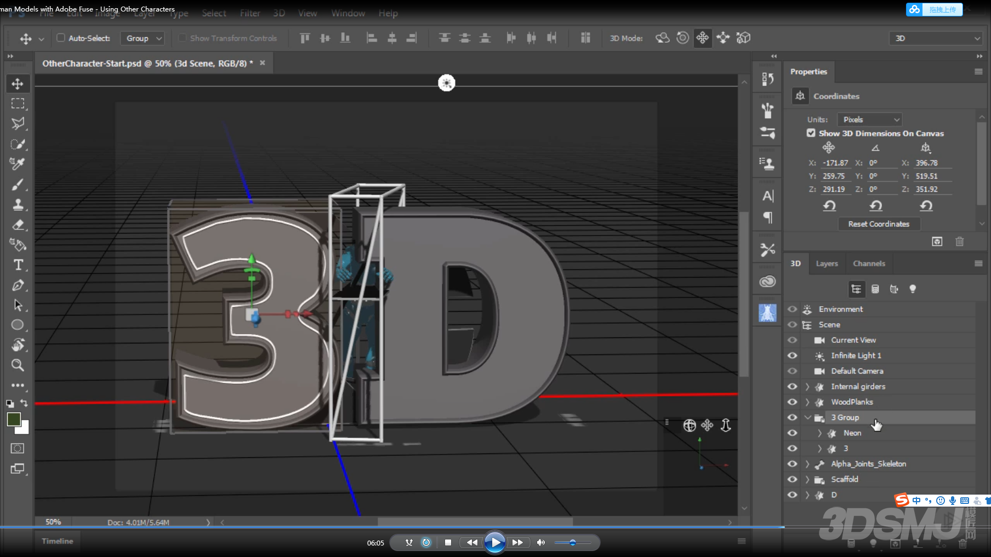Open the Filter menu
The image size is (991, 557).
click(x=250, y=13)
